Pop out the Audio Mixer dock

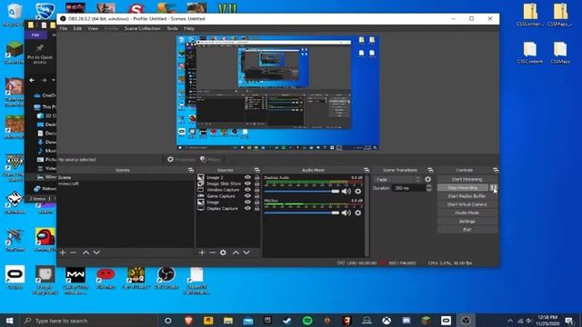point(366,170)
